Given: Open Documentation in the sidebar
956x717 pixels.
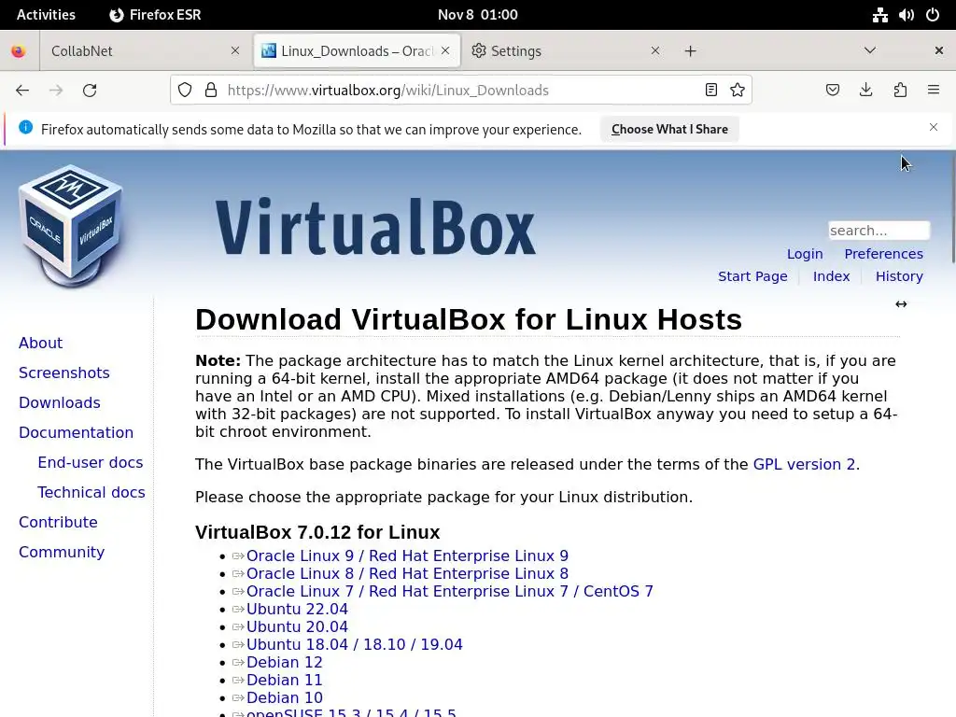Looking at the screenshot, I should click(76, 432).
